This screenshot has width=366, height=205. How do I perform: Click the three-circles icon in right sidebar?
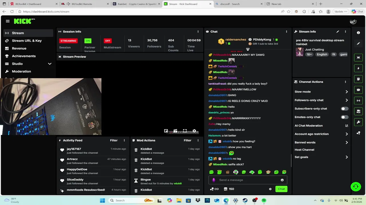[358, 133]
